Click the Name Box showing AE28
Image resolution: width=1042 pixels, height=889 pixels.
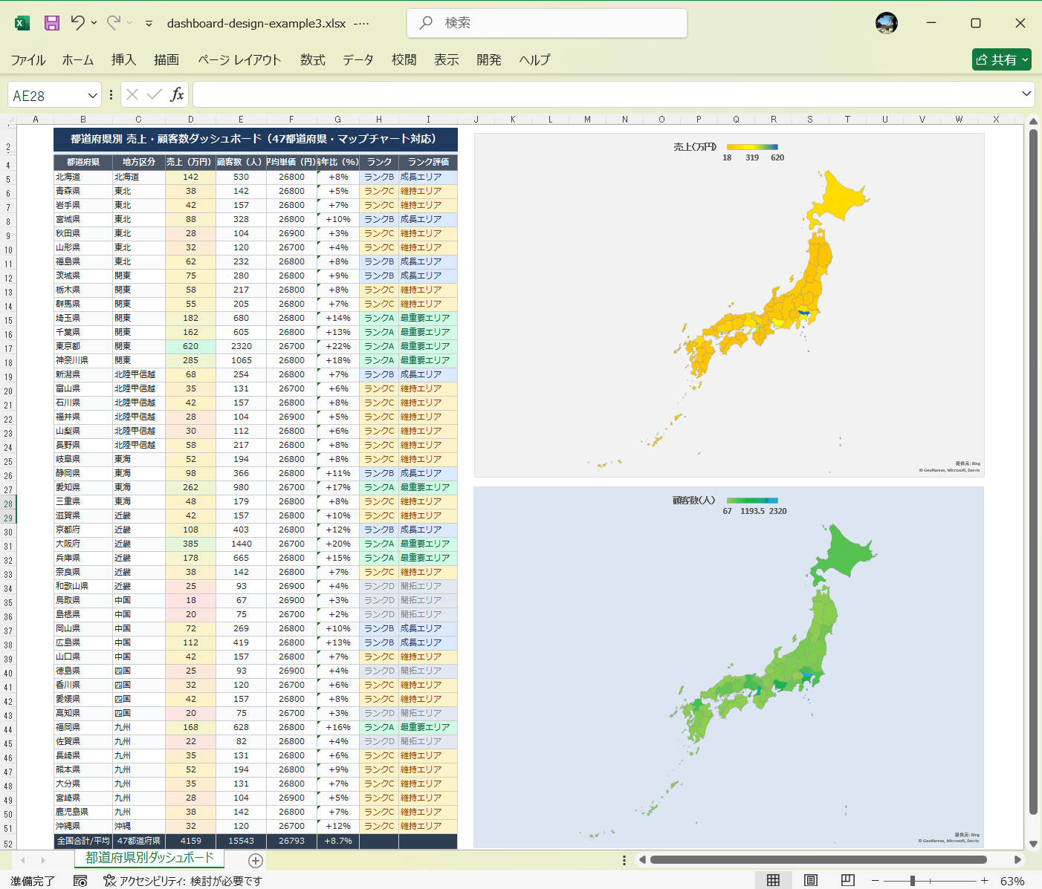[48, 95]
